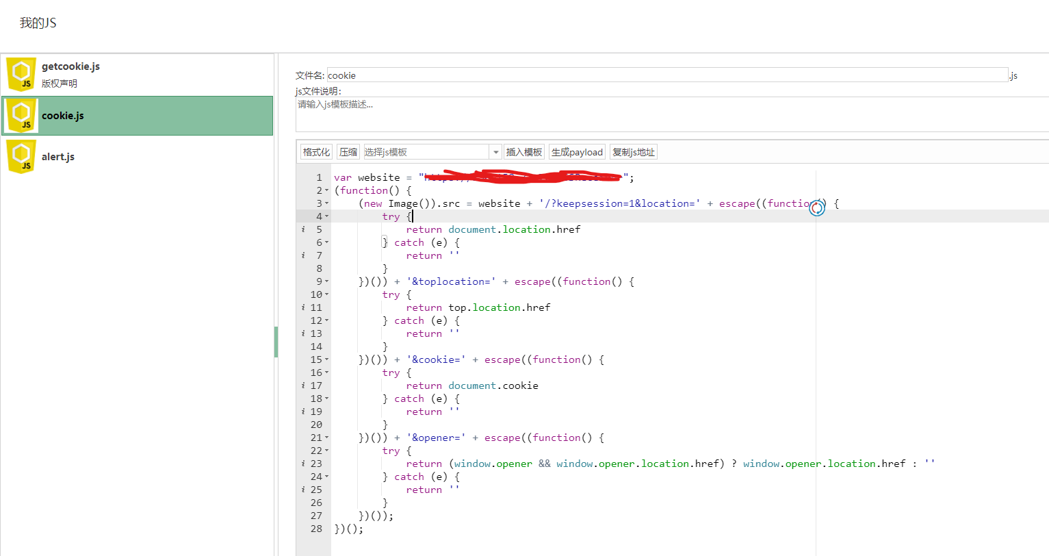Viewport: 1049px width, 556px height.
Task: Collapse the code fold at line 21
Action: click(326, 438)
